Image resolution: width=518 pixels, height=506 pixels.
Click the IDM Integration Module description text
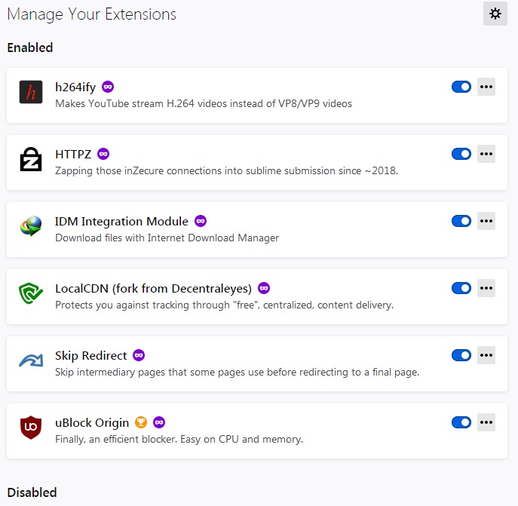(x=167, y=238)
